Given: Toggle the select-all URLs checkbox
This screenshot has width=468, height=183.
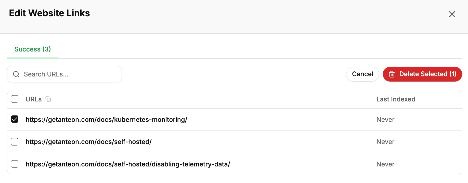Looking at the screenshot, I should tap(15, 99).
